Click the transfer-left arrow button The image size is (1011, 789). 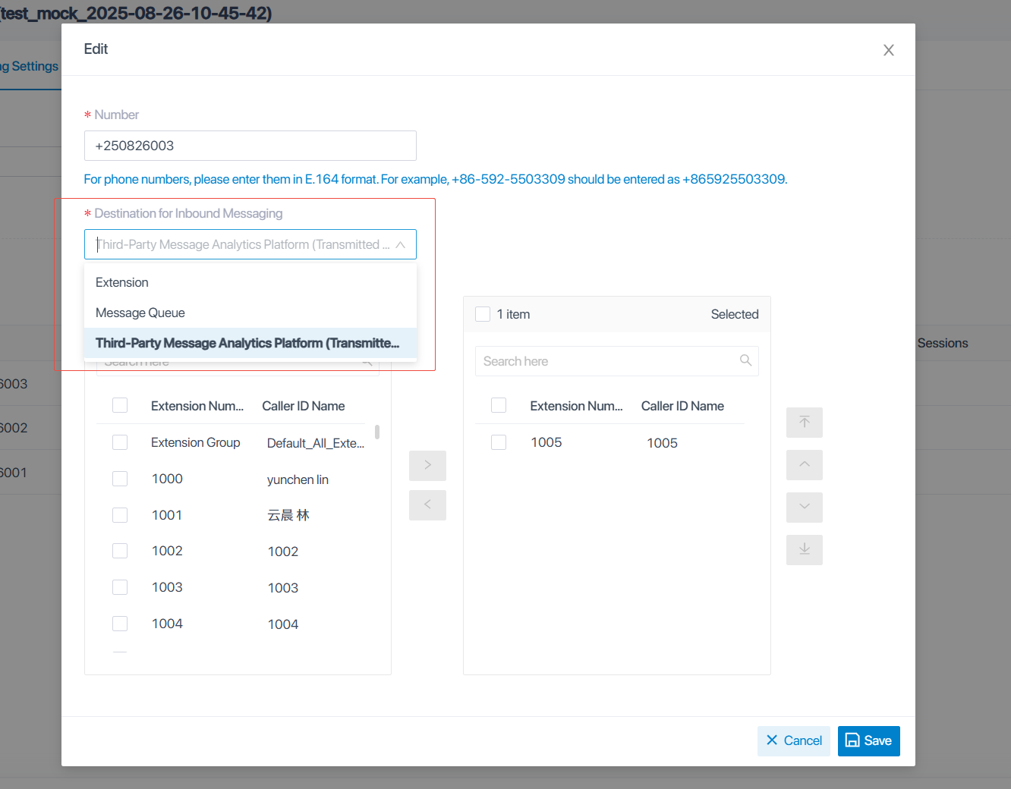tap(427, 505)
